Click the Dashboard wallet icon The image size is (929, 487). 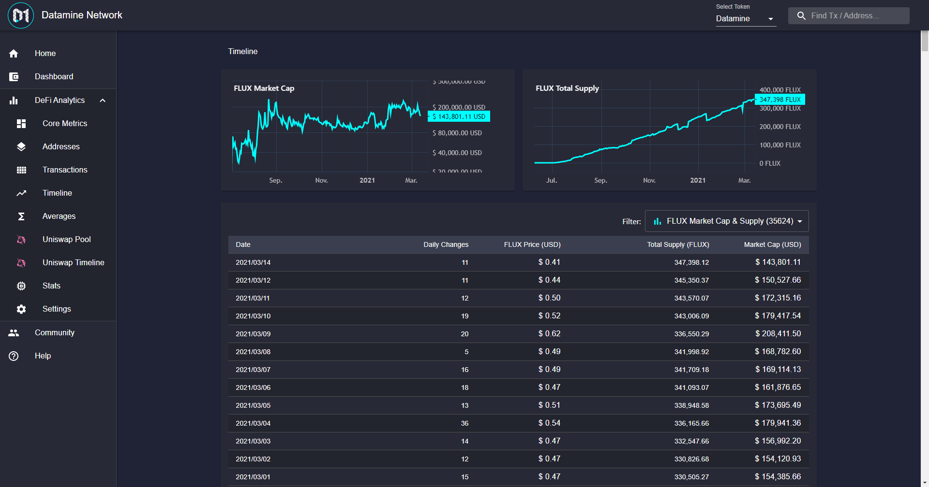point(14,77)
